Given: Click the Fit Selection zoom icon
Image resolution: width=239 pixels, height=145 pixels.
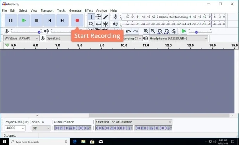Looking at the screenshot, I should pos(160,31).
